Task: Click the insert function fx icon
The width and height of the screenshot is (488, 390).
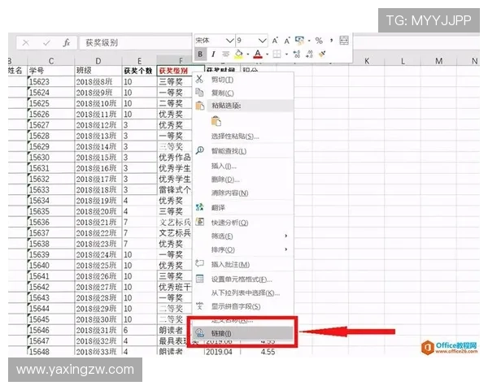Action: pyautogui.click(x=66, y=42)
